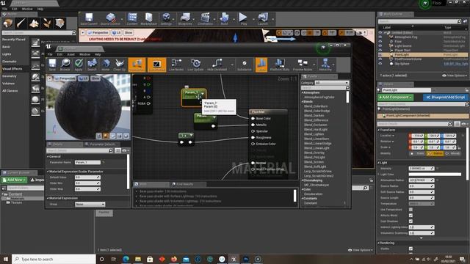Apply the material changes
Viewport: 470px width, 264px height.
pos(79,65)
